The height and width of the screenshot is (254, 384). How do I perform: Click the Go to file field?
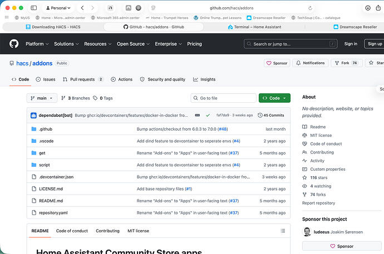point(223,98)
